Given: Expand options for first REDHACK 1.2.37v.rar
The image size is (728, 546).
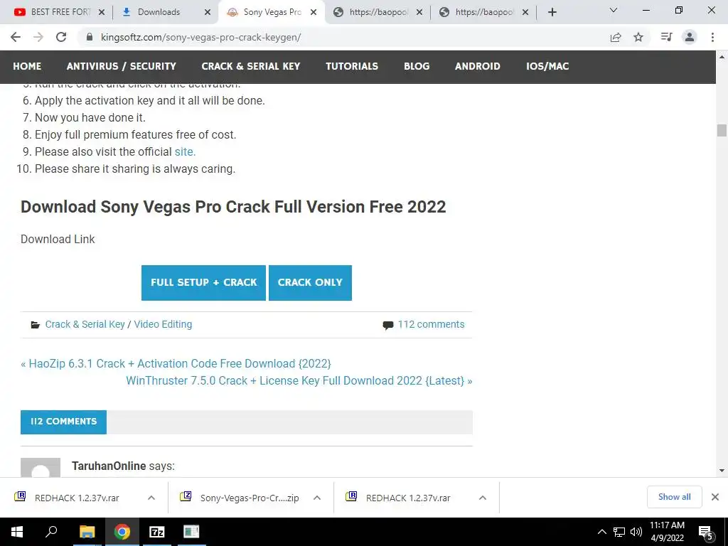Looking at the screenshot, I should click(x=151, y=498).
